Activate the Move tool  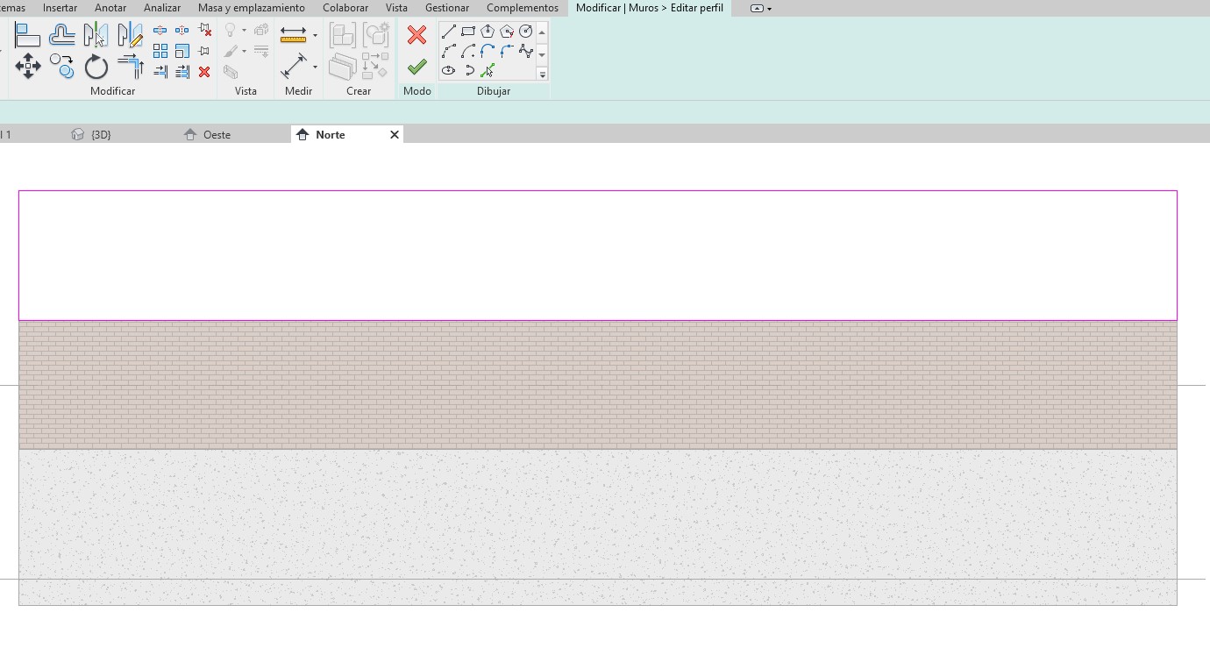pyautogui.click(x=28, y=67)
